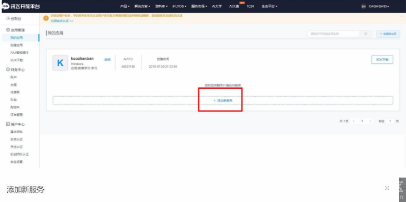Image resolution: width=406 pixels, height=202 pixels.
Task: Go to previous page arrow
Action: coord(354,121)
